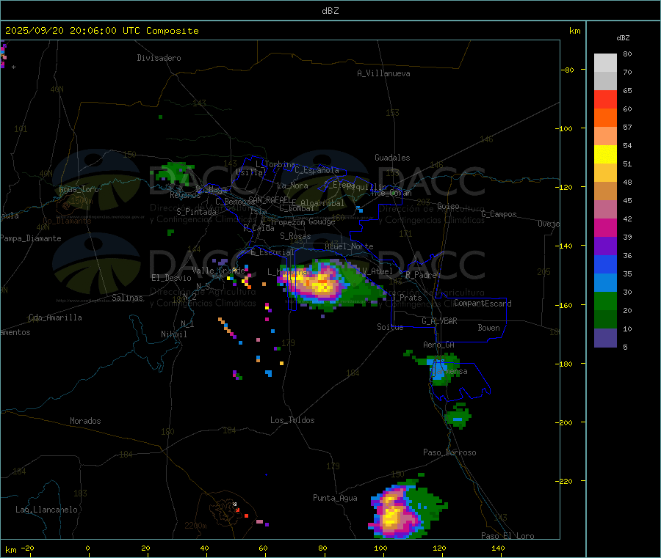Viewport: 661px width, 558px height.
Task: Click the 'Morados' location label
Action: click(85, 421)
